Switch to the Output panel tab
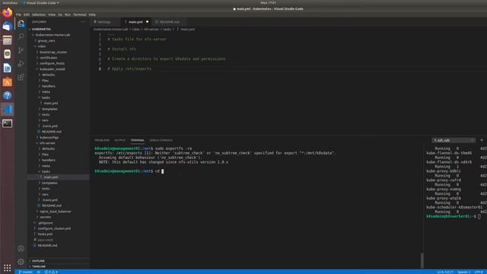The height and width of the screenshot is (274, 487). click(120, 140)
